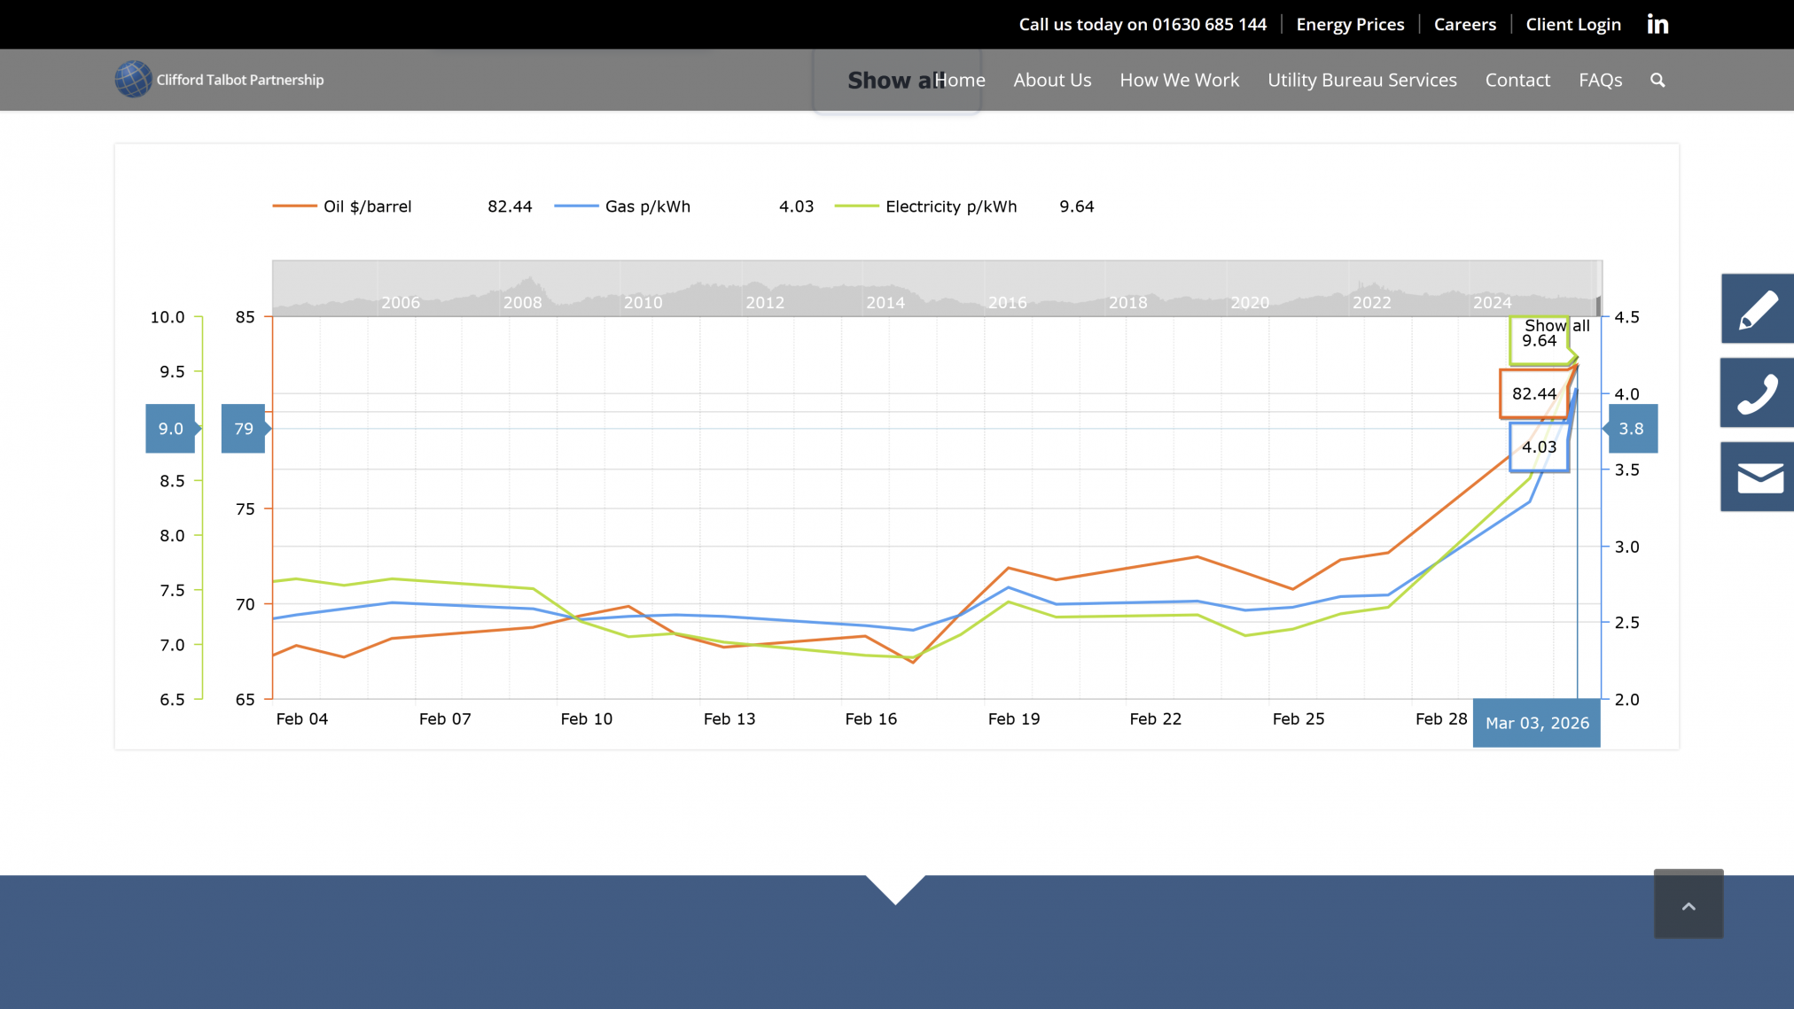Select About Us in the navigation
This screenshot has width=1794, height=1009.
tap(1052, 80)
